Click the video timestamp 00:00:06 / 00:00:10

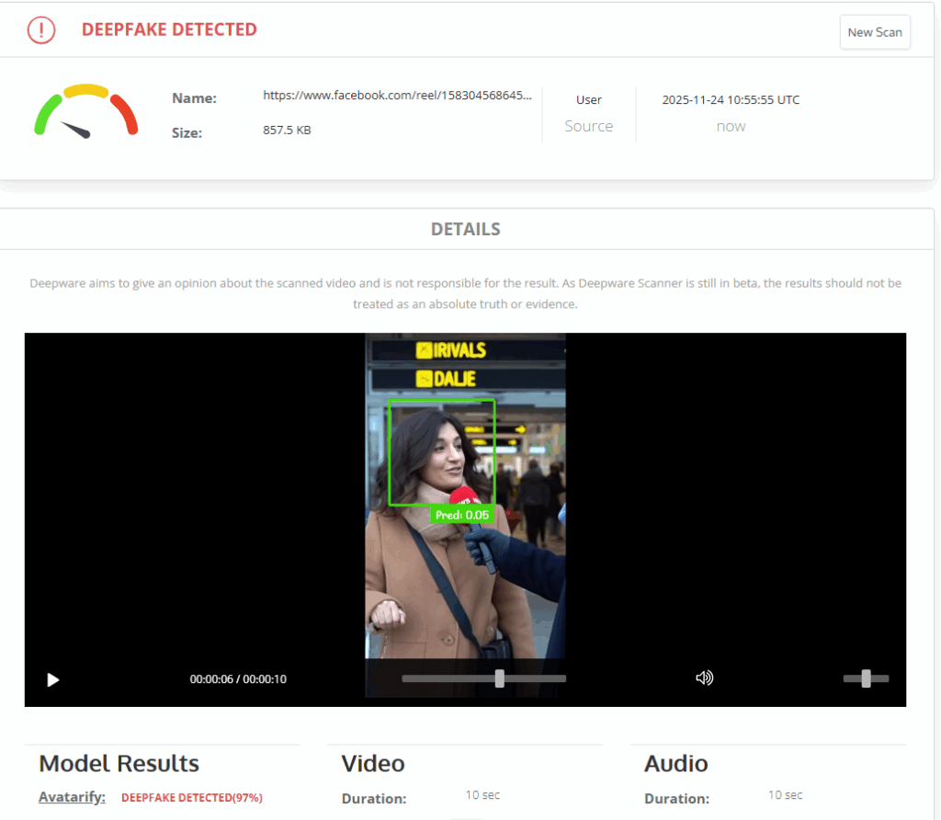click(238, 679)
